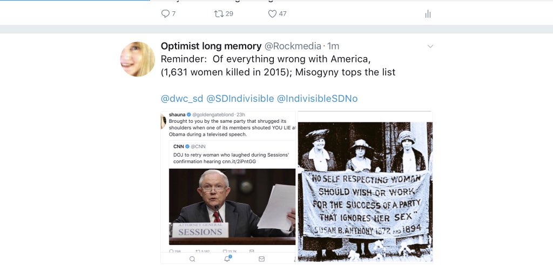The height and width of the screenshot is (265, 553).
Task: Open the Susan B. Anthony banner photo
Action: (x=366, y=187)
